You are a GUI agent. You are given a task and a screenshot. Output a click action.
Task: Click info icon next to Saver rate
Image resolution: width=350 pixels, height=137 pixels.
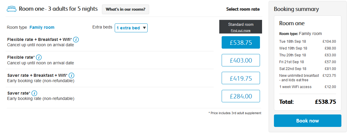coord(34,93)
